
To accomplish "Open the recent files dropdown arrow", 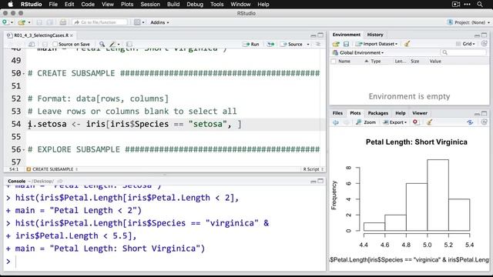I will click(x=29, y=22).
